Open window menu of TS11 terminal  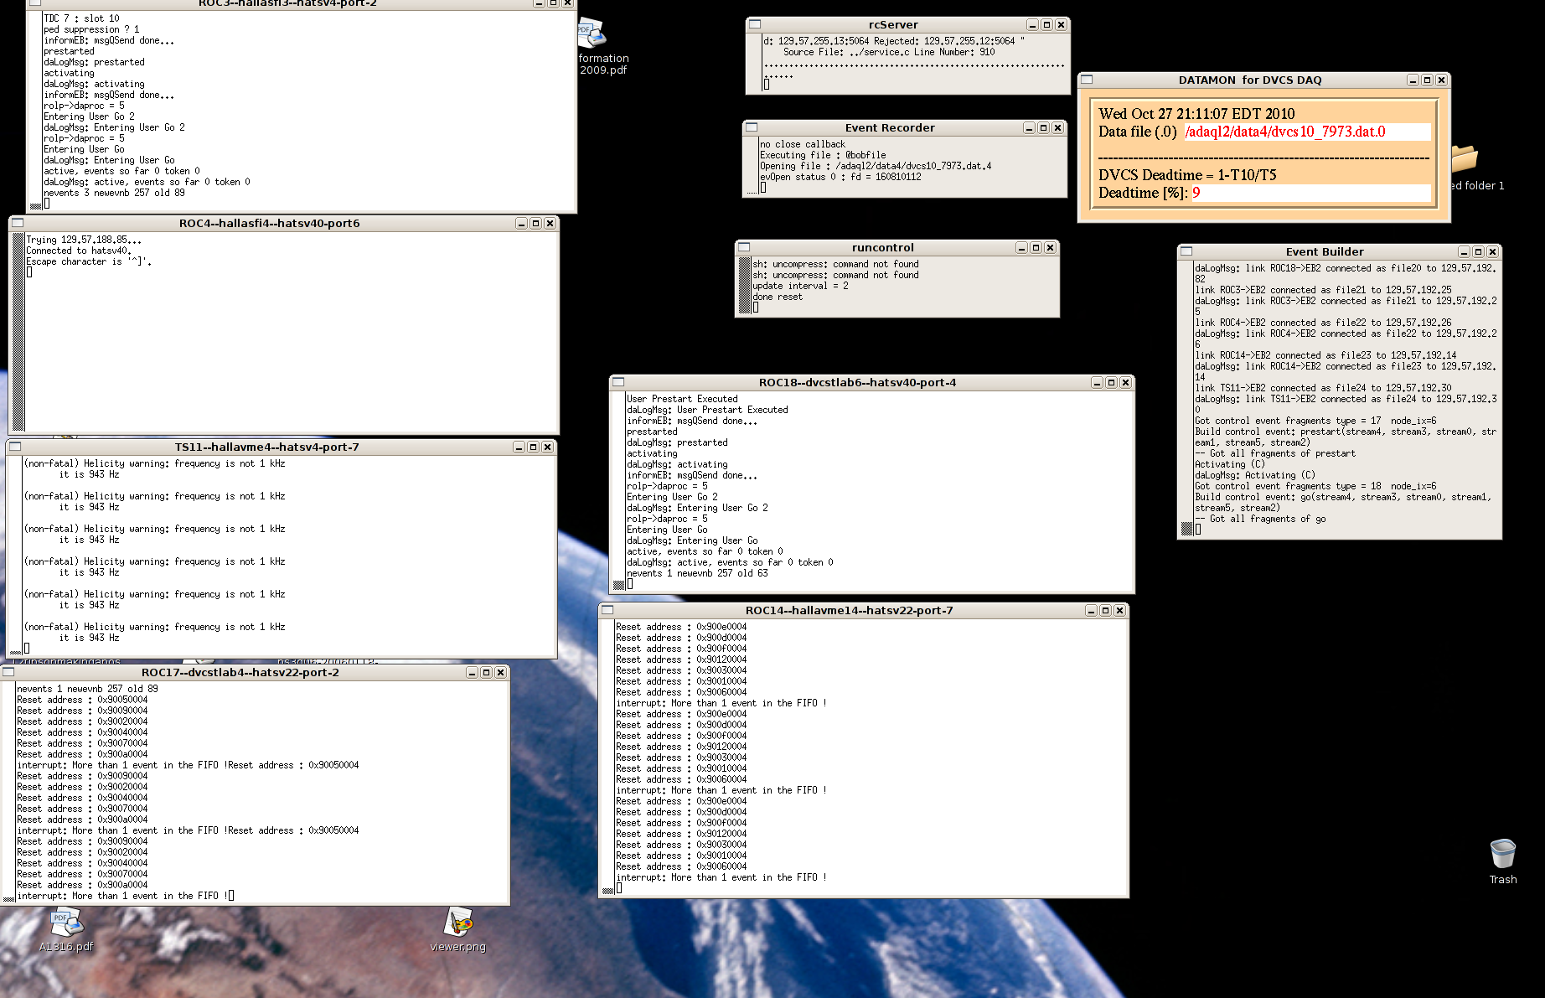tap(15, 447)
